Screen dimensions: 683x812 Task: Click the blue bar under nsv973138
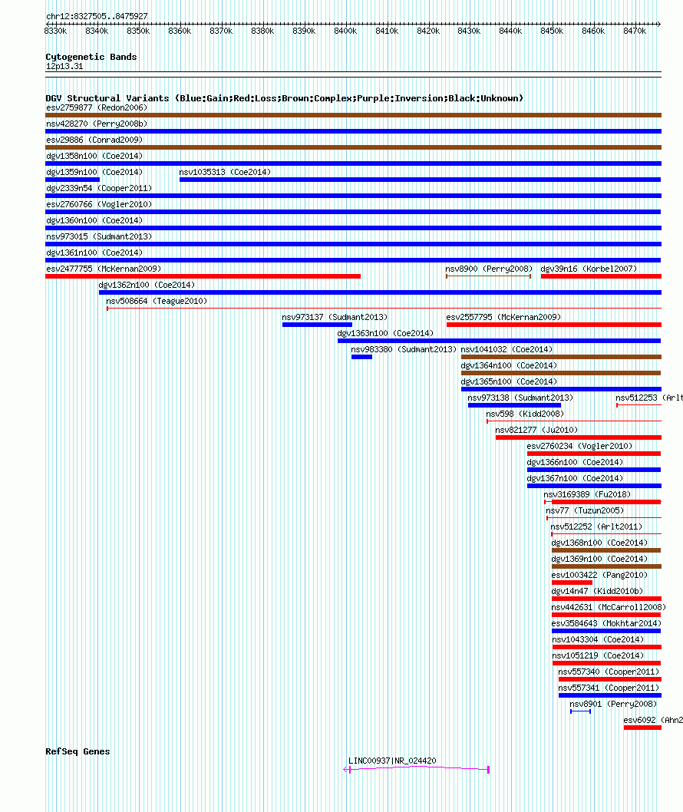point(514,405)
